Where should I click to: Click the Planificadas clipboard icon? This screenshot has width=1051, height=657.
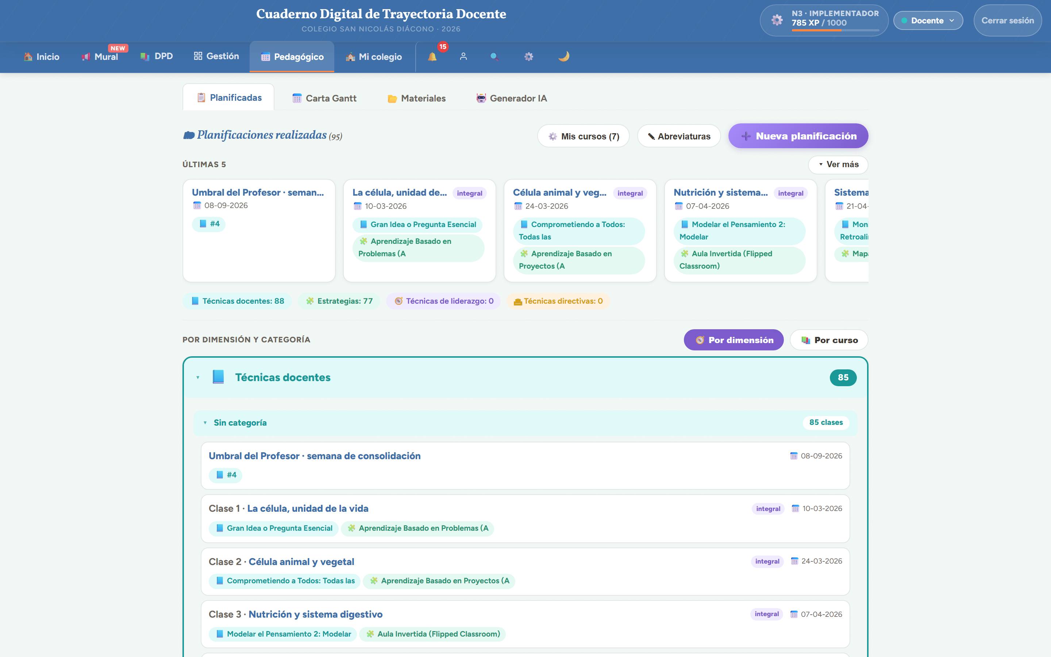(201, 97)
